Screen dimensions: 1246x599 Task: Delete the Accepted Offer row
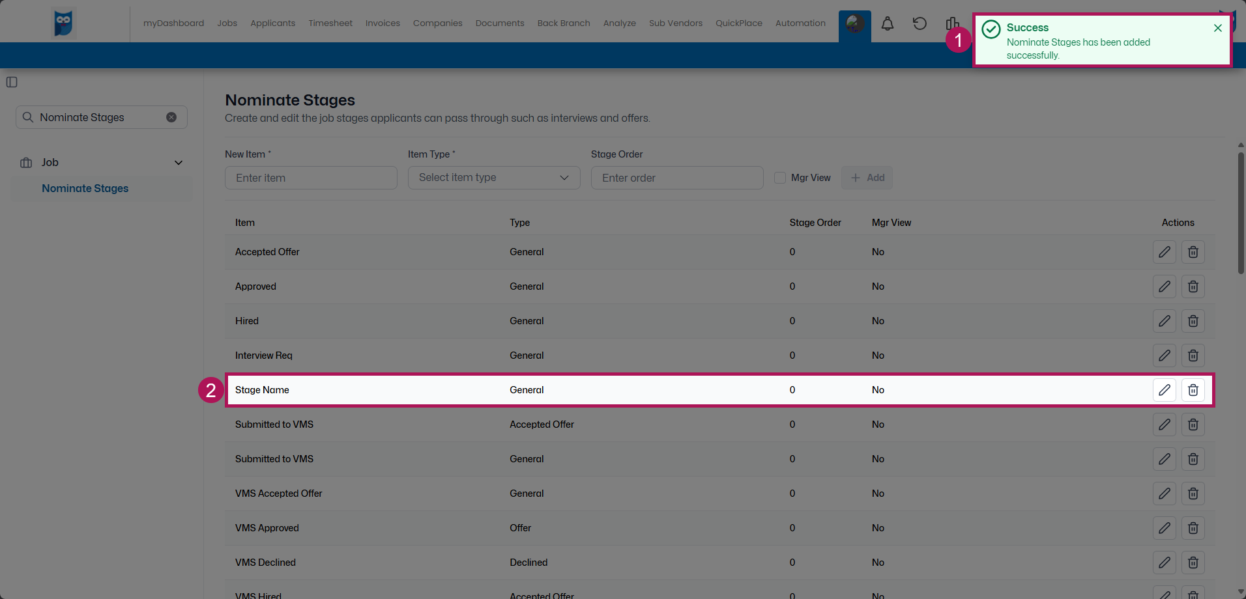click(1193, 252)
